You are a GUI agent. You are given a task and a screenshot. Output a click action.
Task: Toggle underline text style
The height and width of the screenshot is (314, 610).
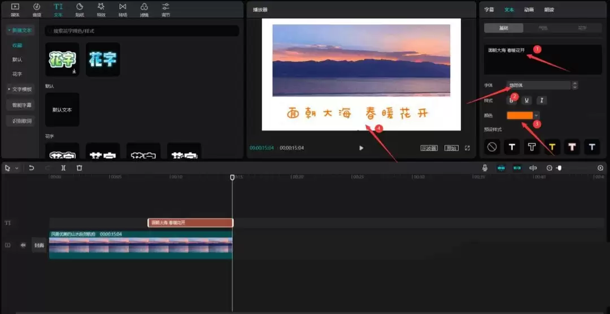pyautogui.click(x=527, y=101)
